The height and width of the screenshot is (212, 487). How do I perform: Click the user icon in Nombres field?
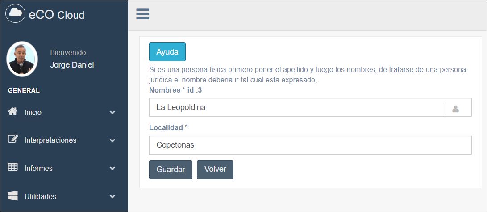pyautogui.click(x=456, y=109)
